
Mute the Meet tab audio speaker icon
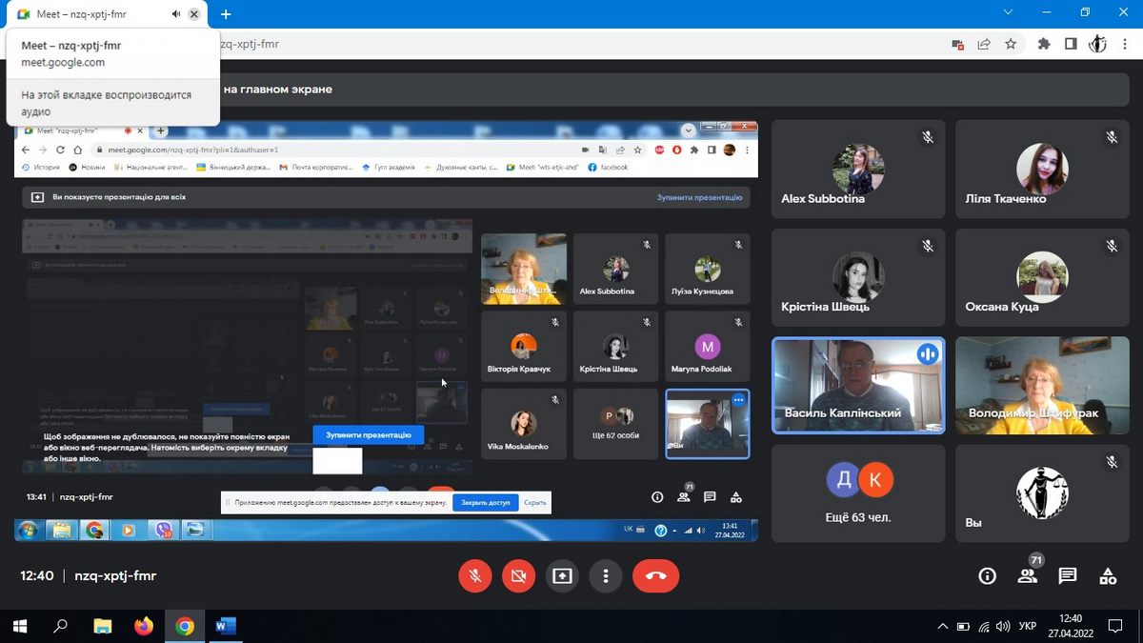[176, 14]
